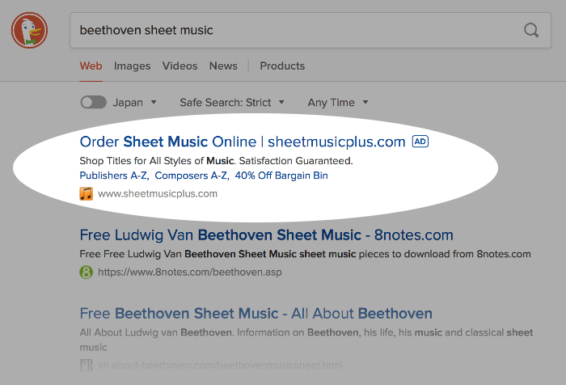Open the Composers A-Z sitelink

[192, 176]
